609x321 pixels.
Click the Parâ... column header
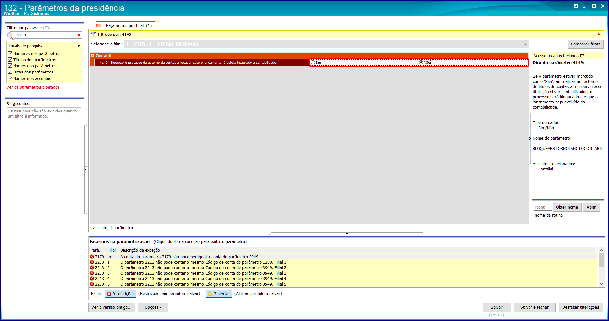[97, 250]
